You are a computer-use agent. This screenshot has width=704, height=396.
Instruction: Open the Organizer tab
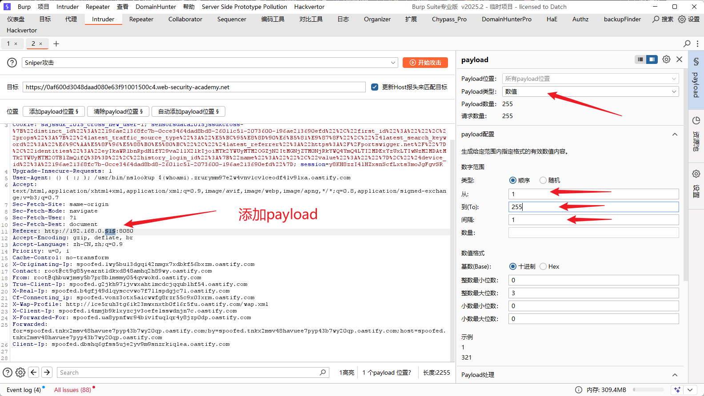pos(377,19)
